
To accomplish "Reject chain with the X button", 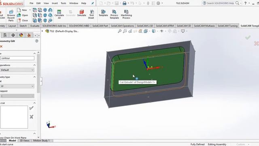I will 32,117.
